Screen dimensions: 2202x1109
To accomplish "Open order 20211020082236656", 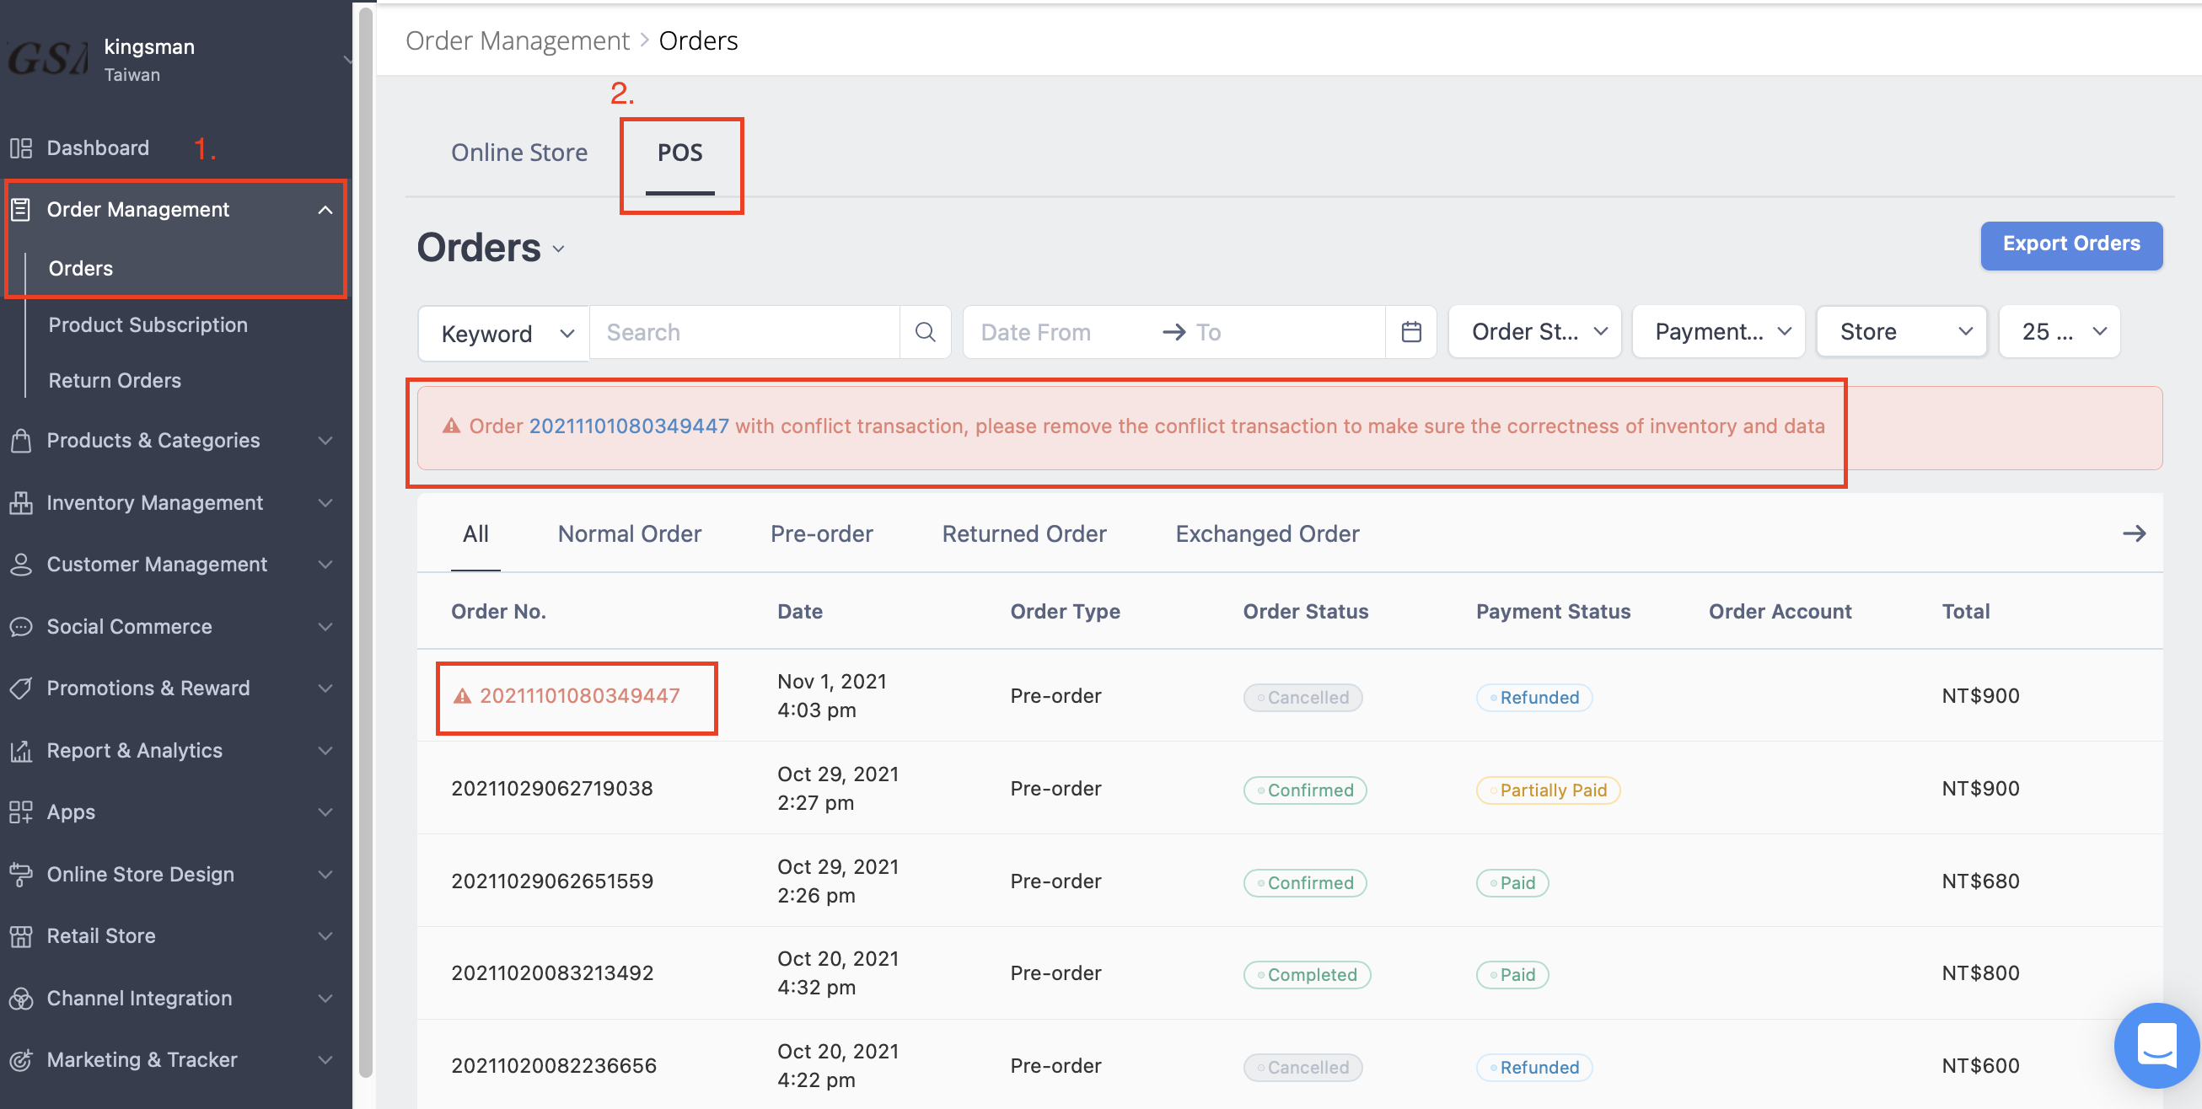I will coord(553,1065).
